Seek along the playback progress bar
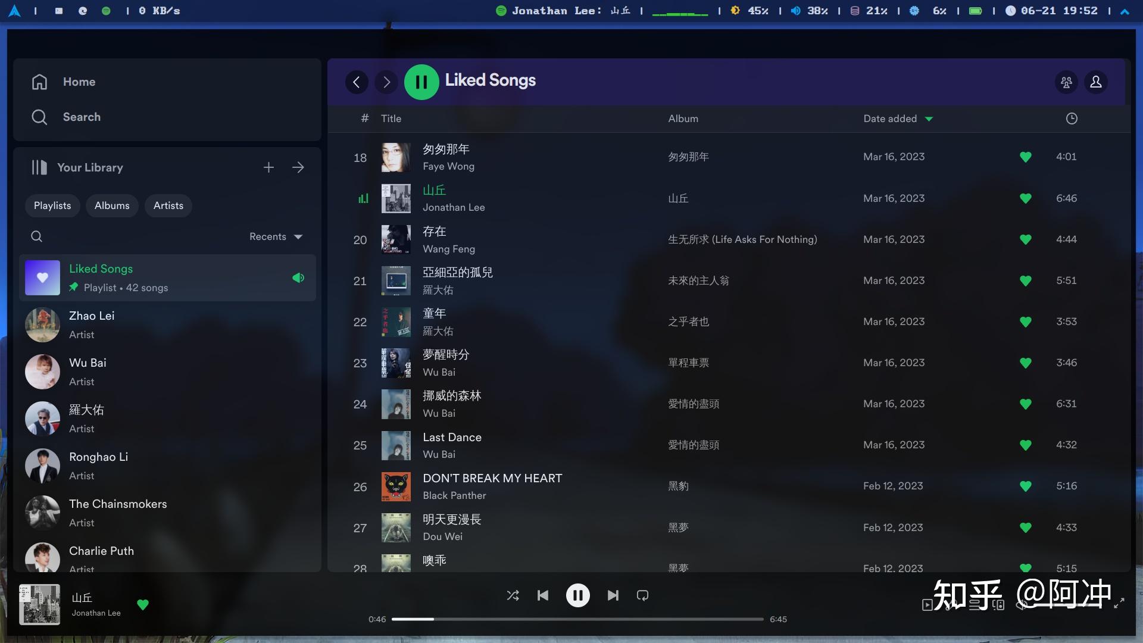This screenshot has width=1143, height=643. point(577,619)
